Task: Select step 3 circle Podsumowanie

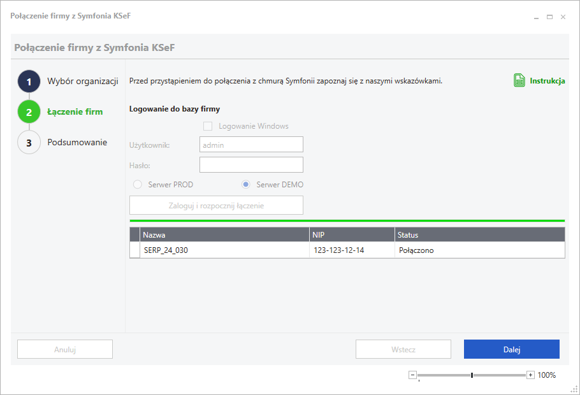Action: 29,143
